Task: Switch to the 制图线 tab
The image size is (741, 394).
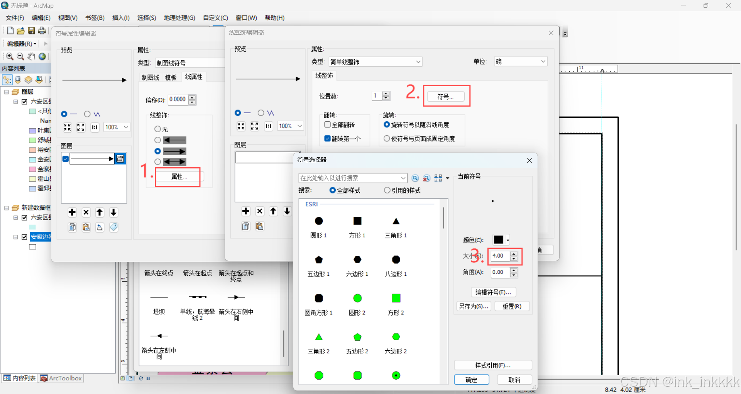Action: click(150, 78)
